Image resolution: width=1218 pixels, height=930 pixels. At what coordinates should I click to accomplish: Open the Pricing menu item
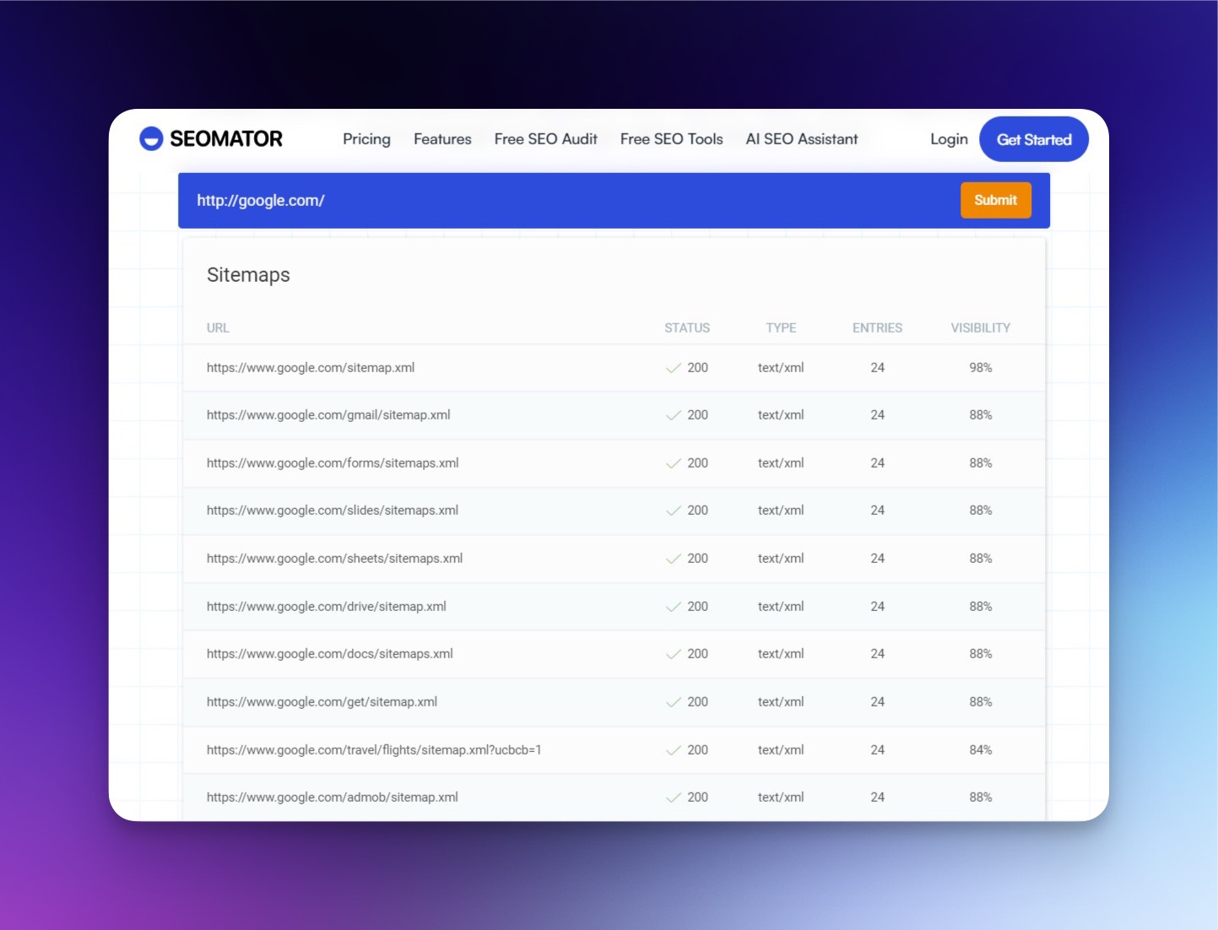click(x=366, y=138)
